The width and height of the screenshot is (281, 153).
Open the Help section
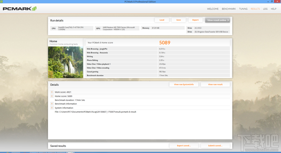[274, 9]
